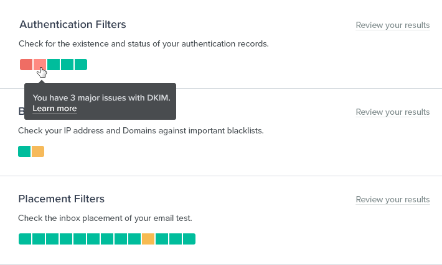Image resolution: width=442 pixels, height=265 pixels.
Task: Select the orange block in Placement Filters
Action: click(148, 239)
